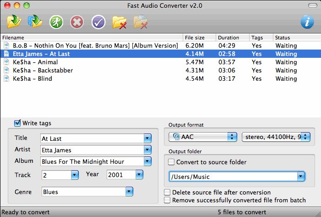Click the 03:57 duration cell

[227, 62]
